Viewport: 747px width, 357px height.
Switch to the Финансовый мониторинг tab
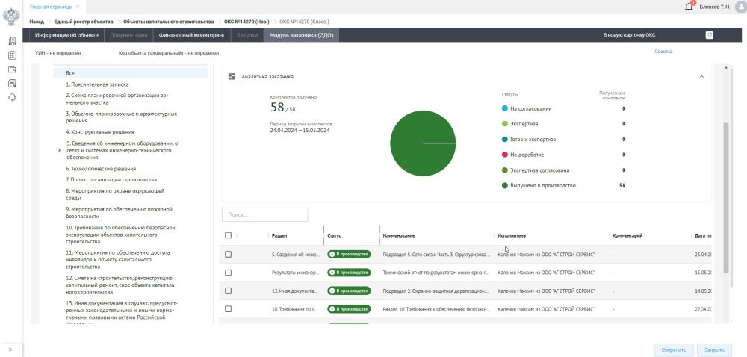191,35
